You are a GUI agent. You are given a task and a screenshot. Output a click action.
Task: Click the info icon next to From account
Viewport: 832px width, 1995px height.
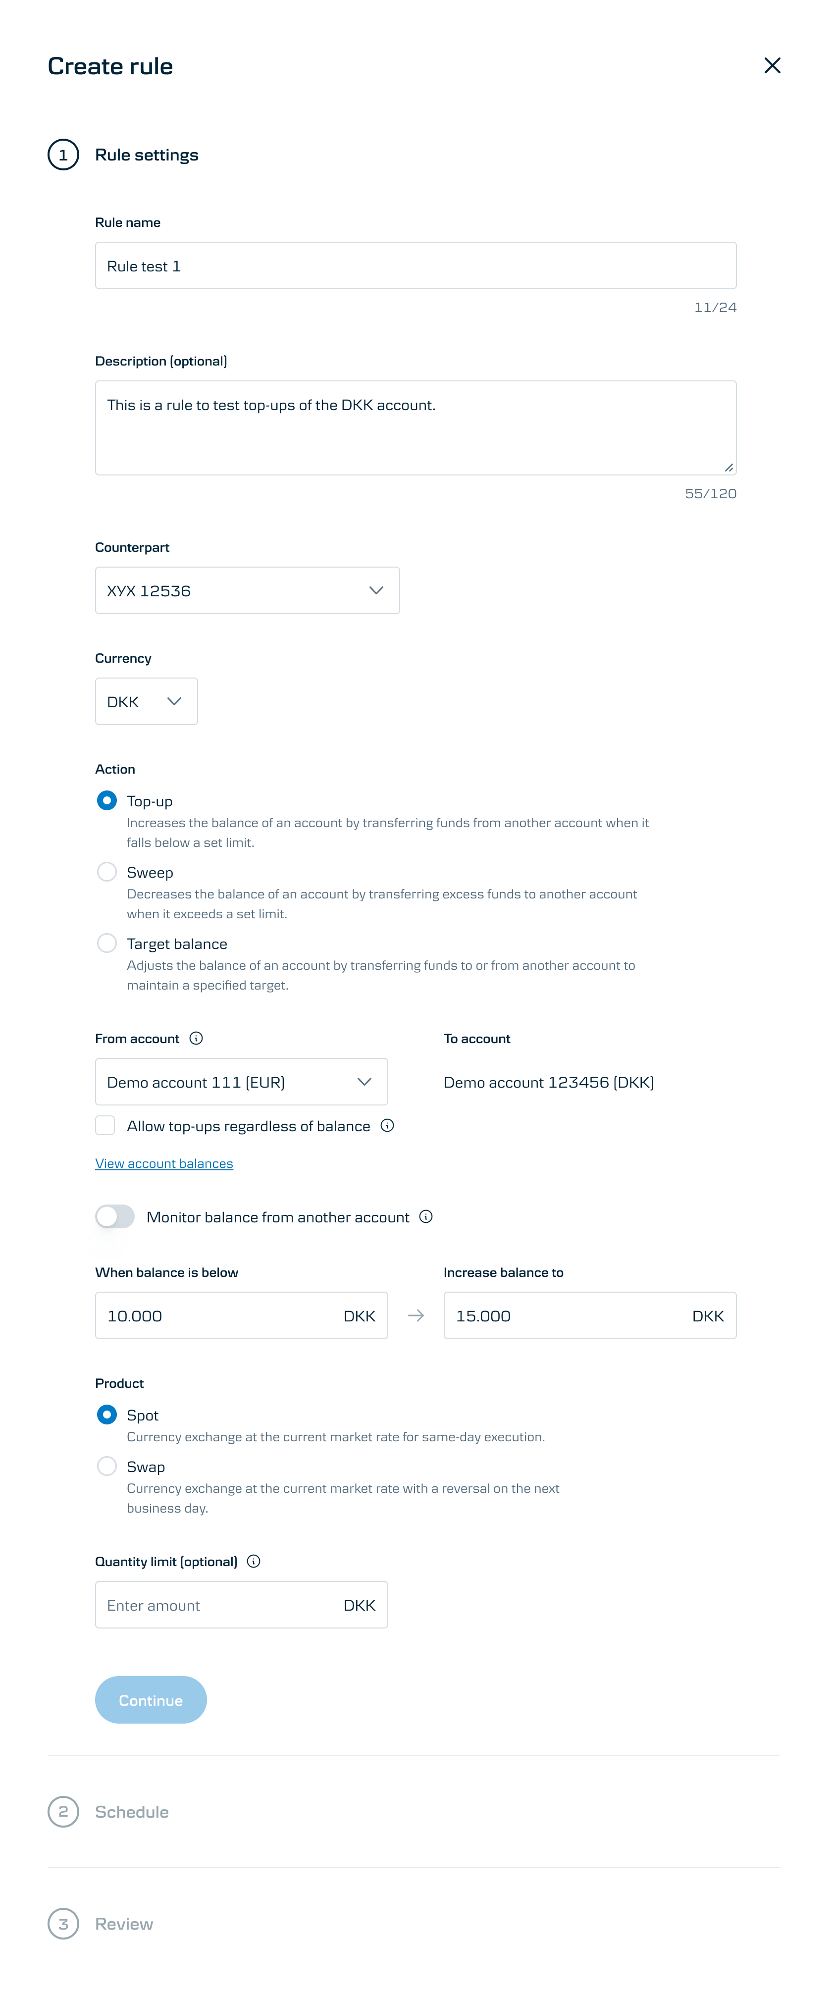point(196,1039)
